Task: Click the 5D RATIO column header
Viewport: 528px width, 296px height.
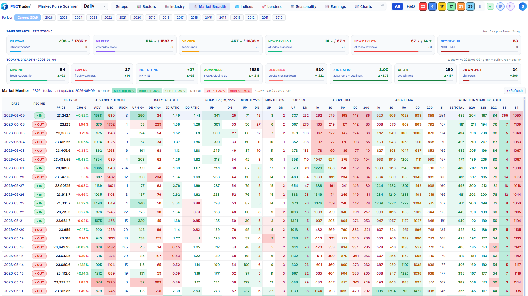Action: pos(172,107)
